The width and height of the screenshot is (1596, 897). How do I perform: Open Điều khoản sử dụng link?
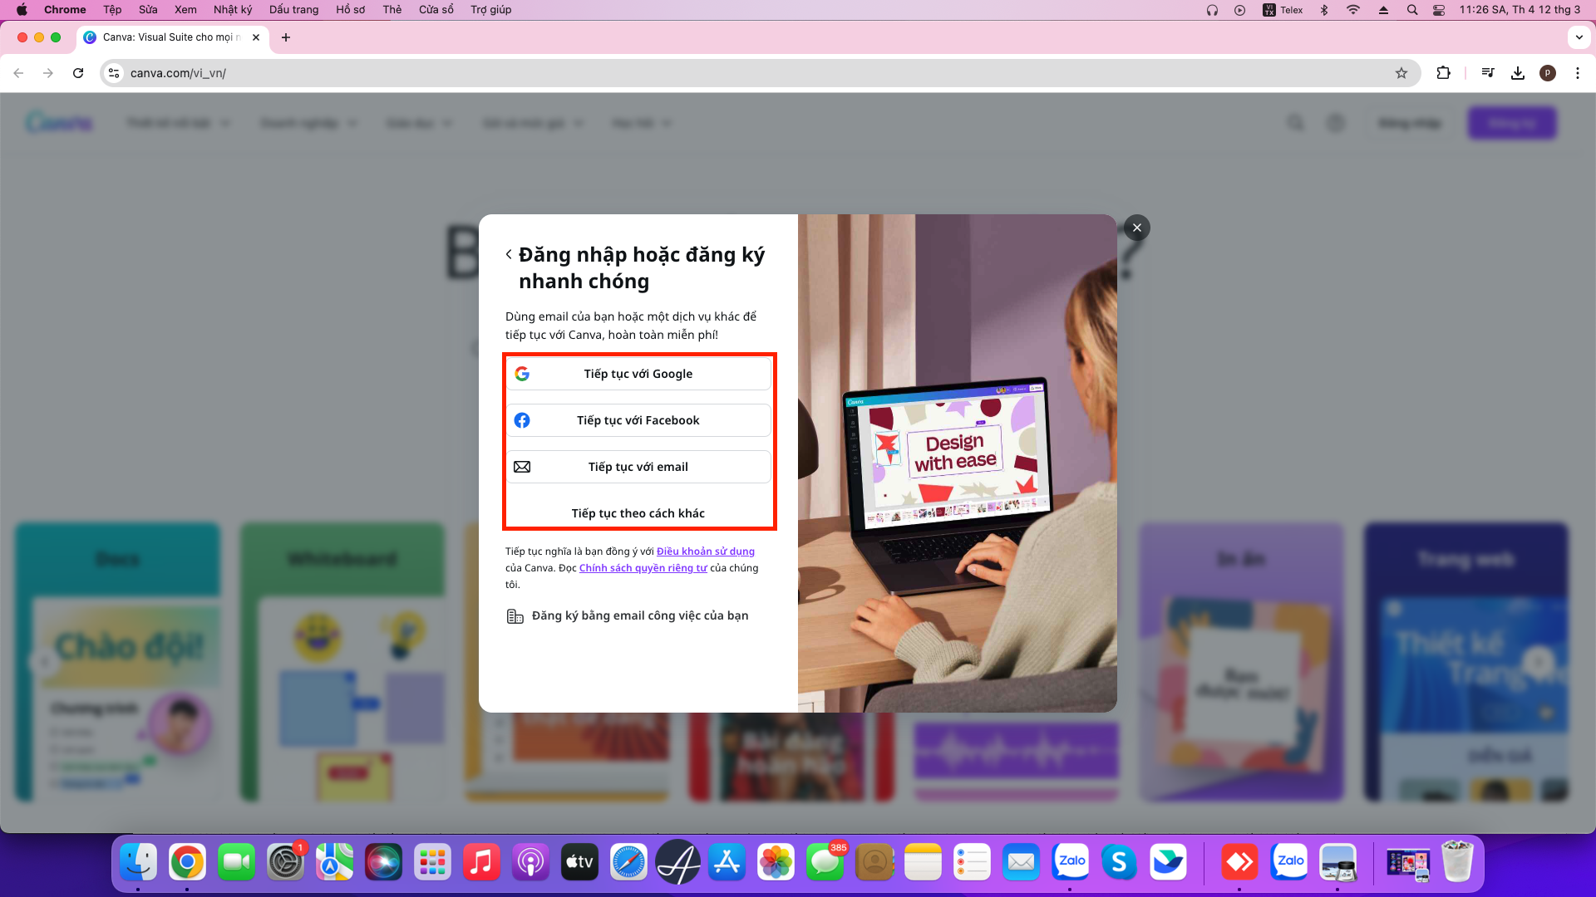tap(705, 551)
